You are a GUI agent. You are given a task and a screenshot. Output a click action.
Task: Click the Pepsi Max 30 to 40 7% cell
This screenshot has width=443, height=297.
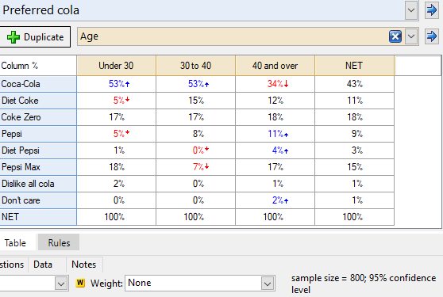point(195,167)
